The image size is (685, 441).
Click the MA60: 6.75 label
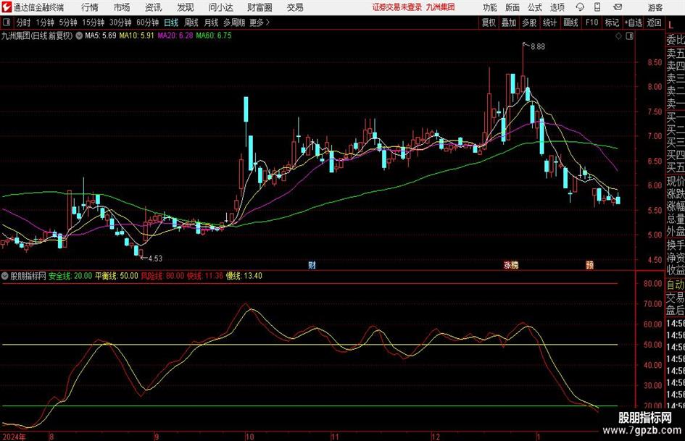[214, 35]
